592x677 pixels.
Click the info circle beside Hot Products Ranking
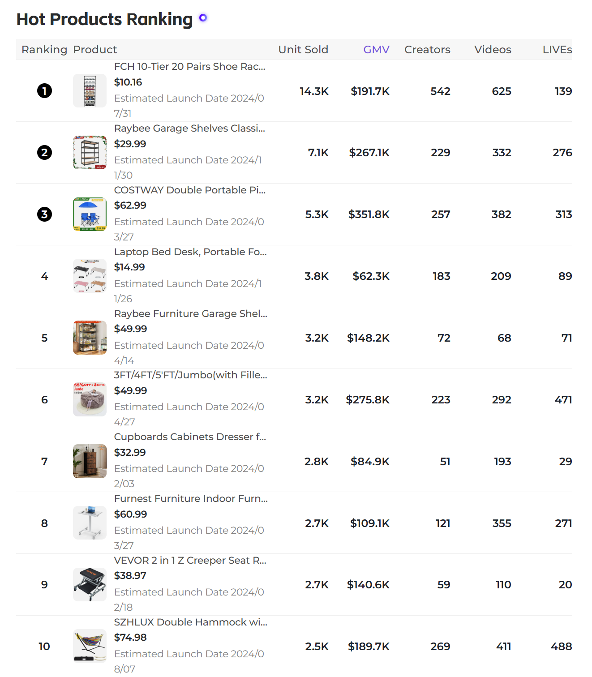click(x=203, y=17)
